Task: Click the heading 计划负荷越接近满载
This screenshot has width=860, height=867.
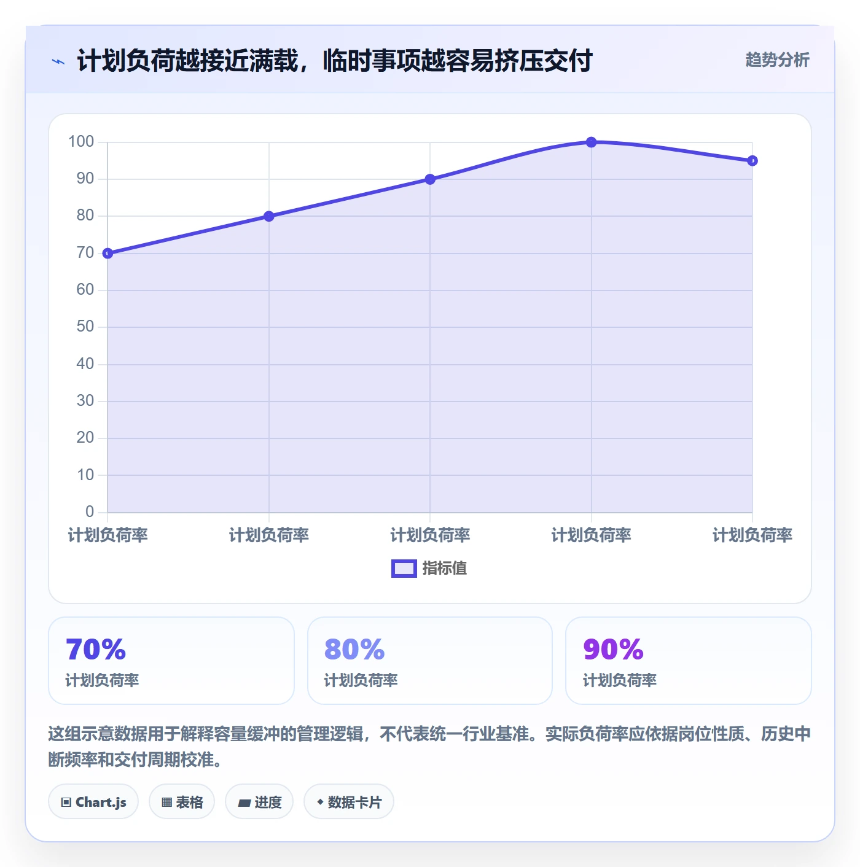Action: pyautogui.click(x=187, y=61)
